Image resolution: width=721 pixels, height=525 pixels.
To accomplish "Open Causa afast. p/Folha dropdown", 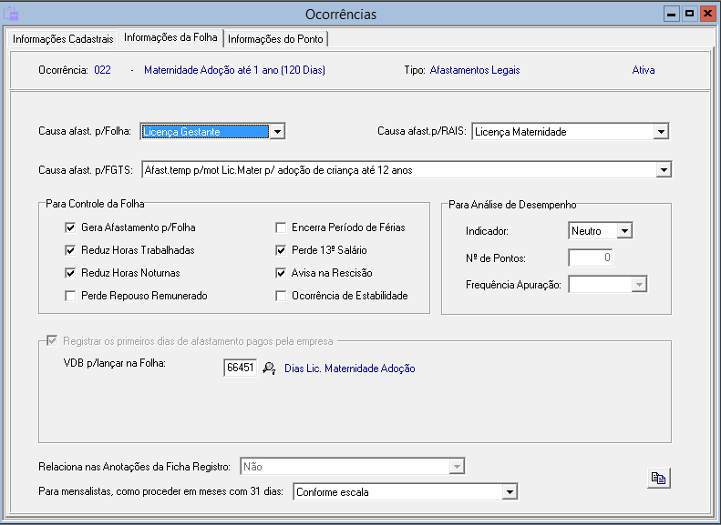I will click(x=277, y=132).
